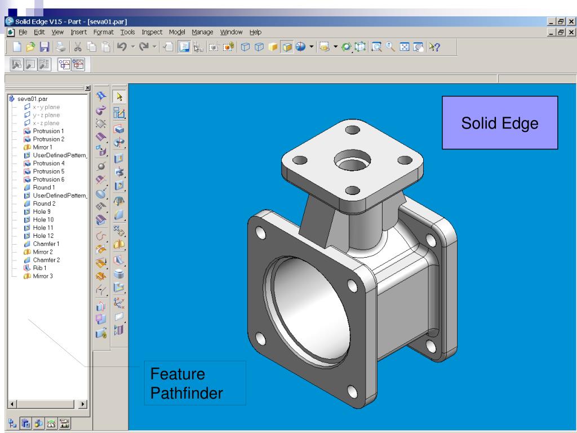Screen dimensions: 577x433
Task: Select the Revolved Protrusion tool
Action: [x=119, y=143]
